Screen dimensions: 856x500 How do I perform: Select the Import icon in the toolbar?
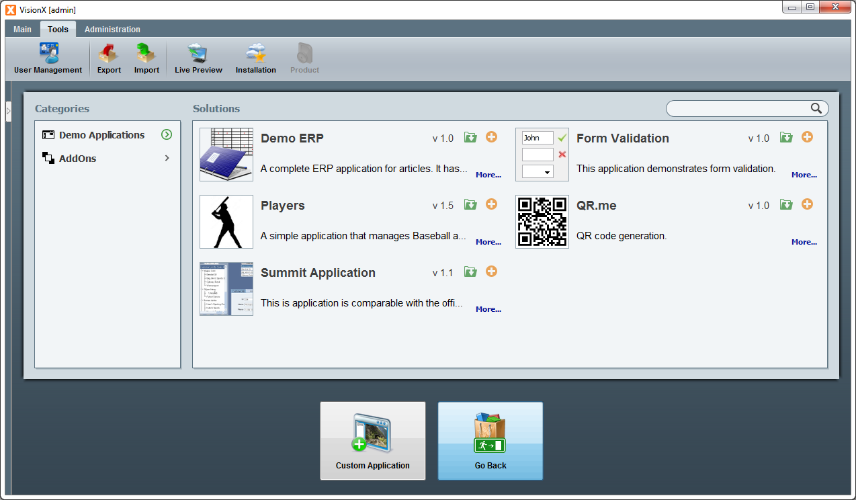tap(146, 57)
